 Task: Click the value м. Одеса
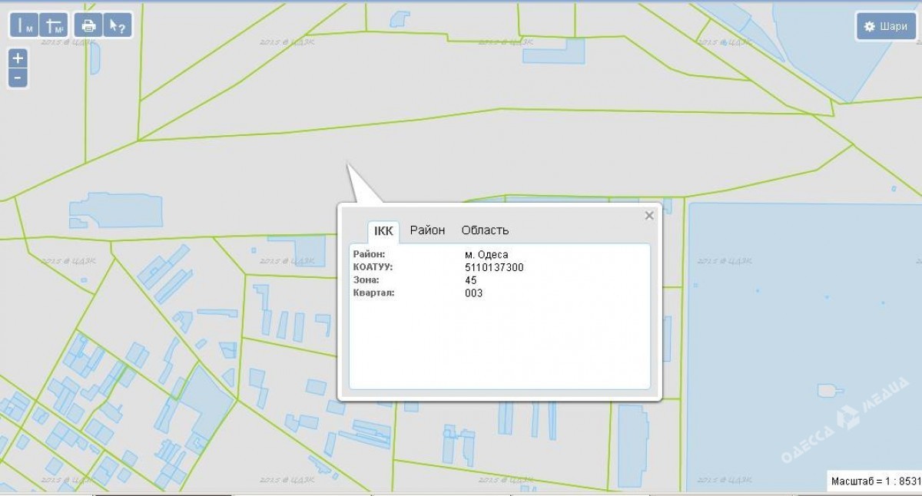coord(486,254)
